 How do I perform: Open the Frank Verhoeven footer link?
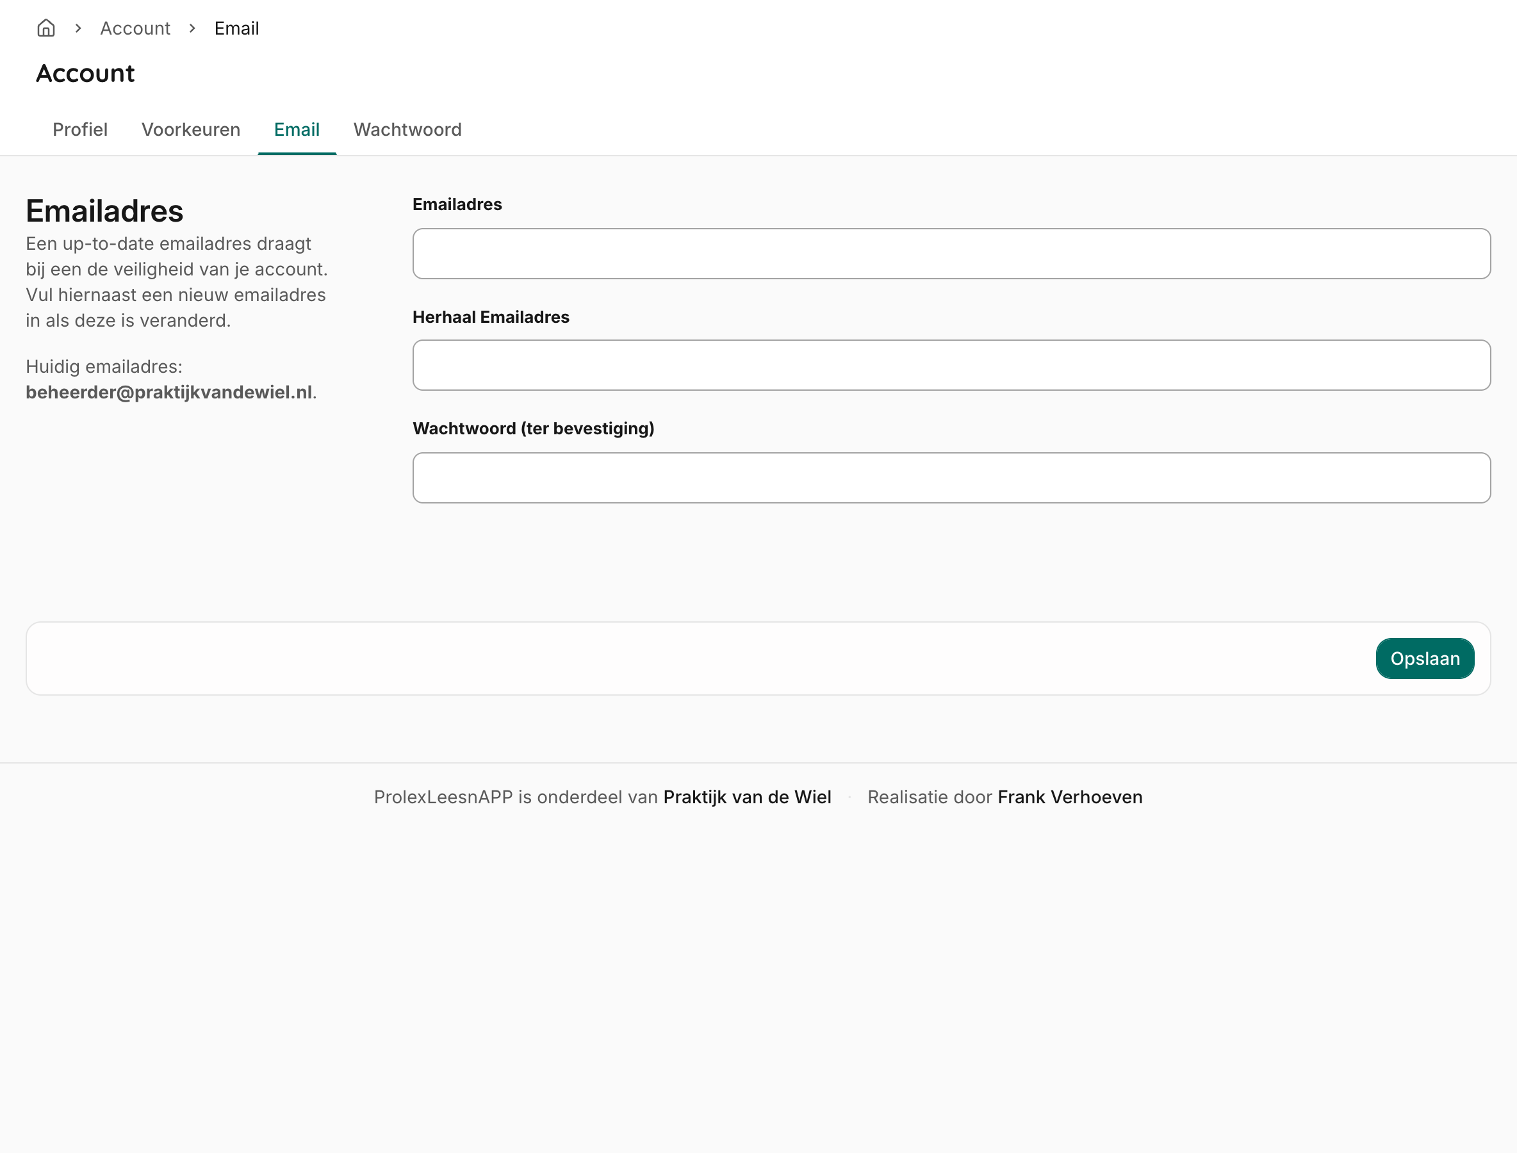point(1070,797)
